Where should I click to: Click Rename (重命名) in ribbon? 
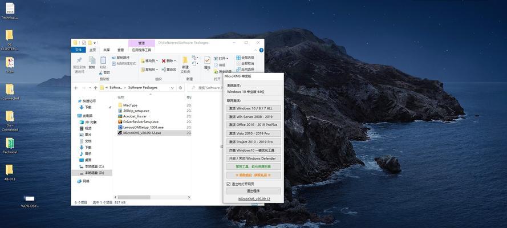coord(169,70)
